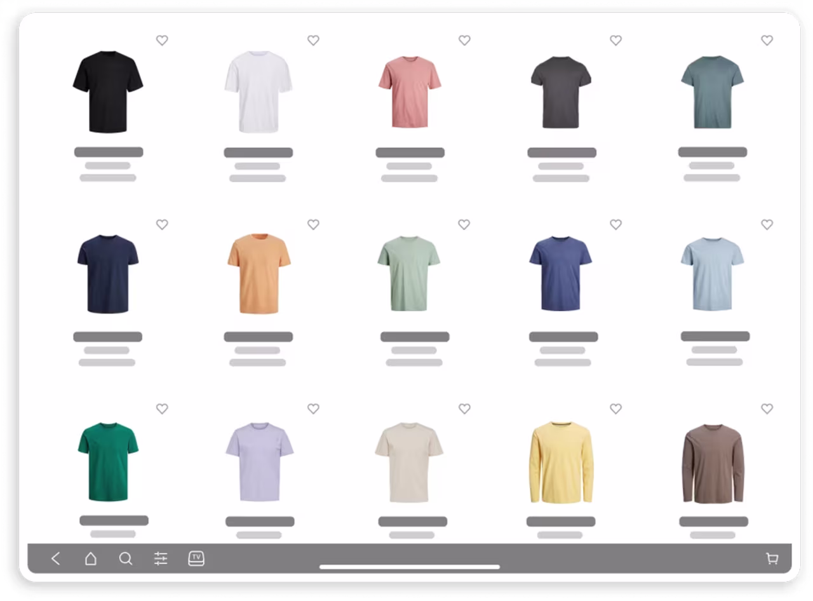Open the teal grey t-shirt product image
Image resolution: width=813 pixels, height=601 pixels.
pyautogui.click(x=712, y=92)
